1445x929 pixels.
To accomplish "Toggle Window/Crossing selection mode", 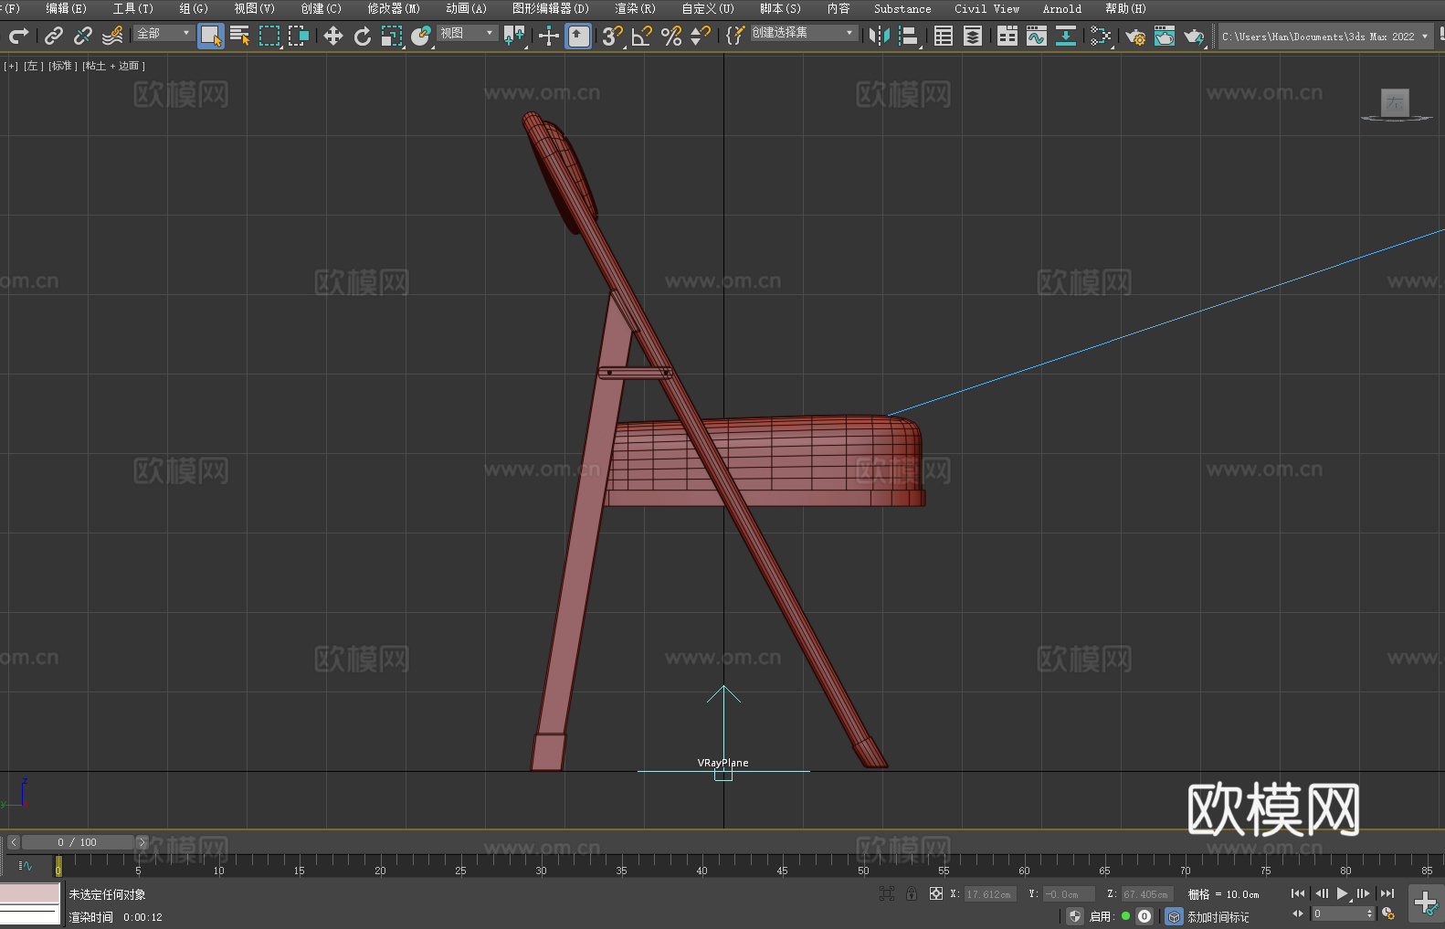I will point(299,36).
